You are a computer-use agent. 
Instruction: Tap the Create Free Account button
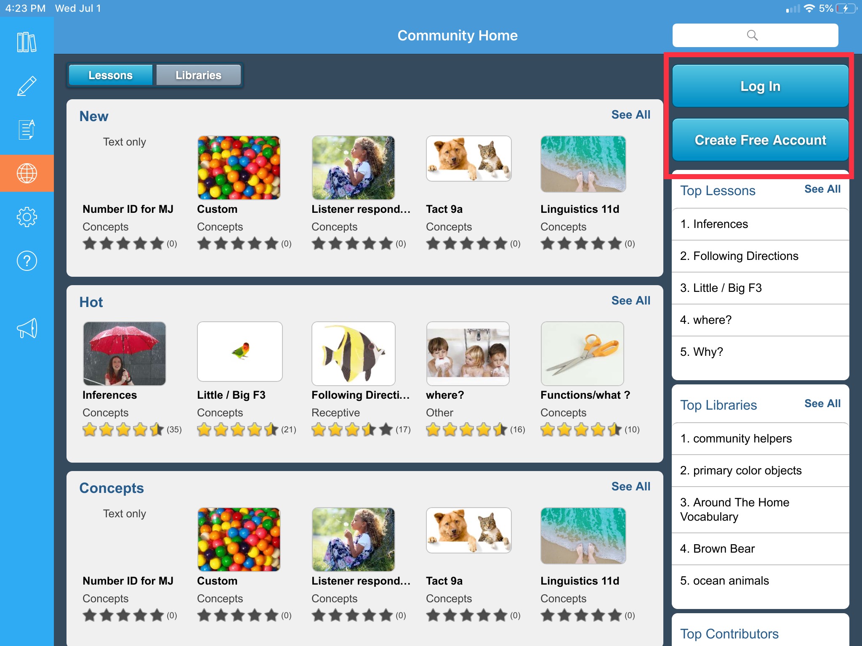click(760, 140)
